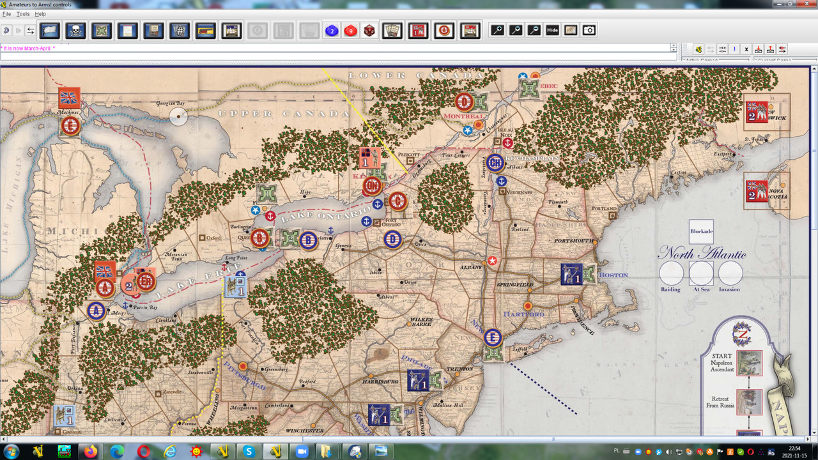Click the red circle counter toolbar icon
The width and height of the screenshot is (818, 460).
pos(444,30)
